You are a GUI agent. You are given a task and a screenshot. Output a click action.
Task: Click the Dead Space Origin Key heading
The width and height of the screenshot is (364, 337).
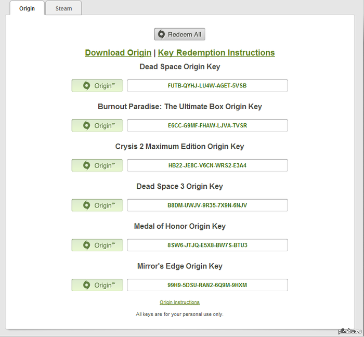(x=180, y=67)
